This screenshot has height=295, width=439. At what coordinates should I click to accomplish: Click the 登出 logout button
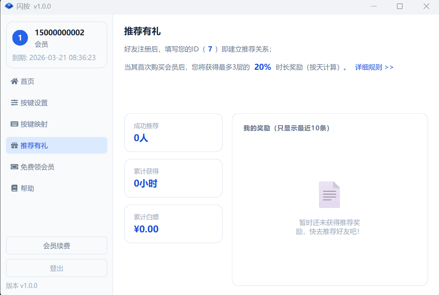pos(56,268)
